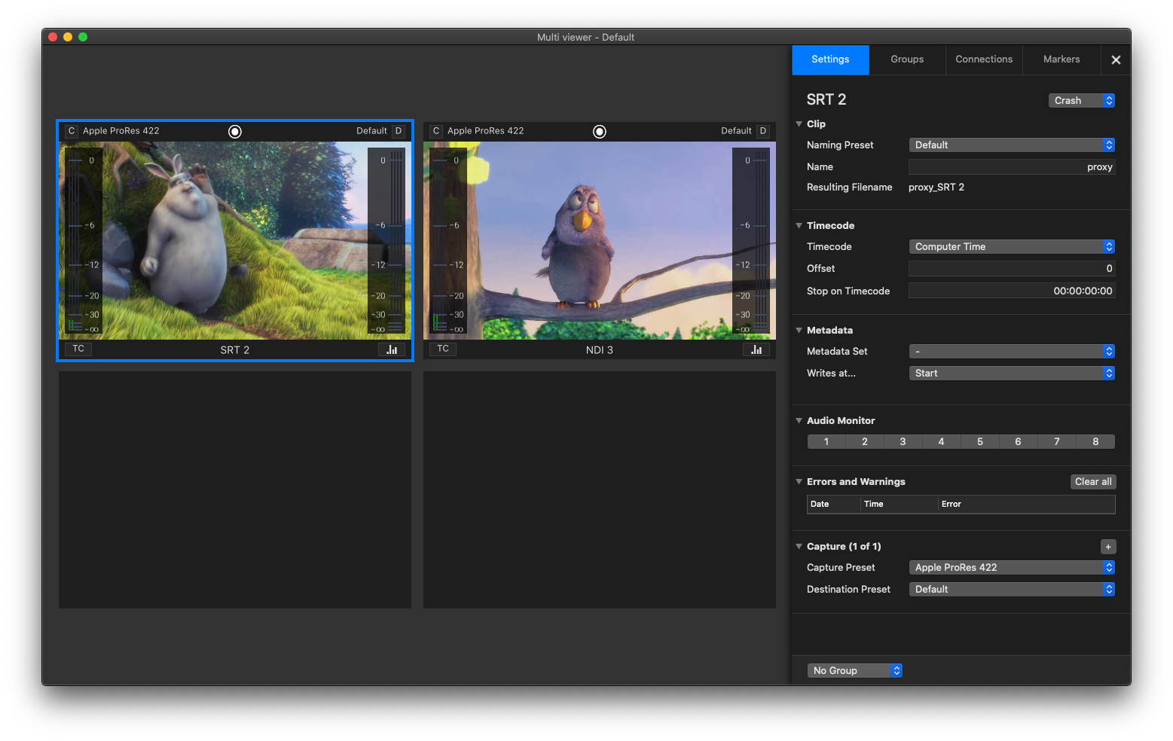
Task: Click the Error column header
Action: pyautogui.click(x=1027, y=505)
